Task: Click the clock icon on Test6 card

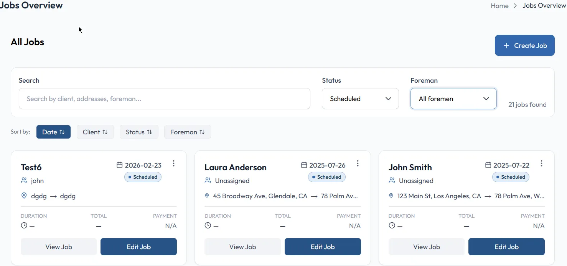Action: tap(24, 225)
